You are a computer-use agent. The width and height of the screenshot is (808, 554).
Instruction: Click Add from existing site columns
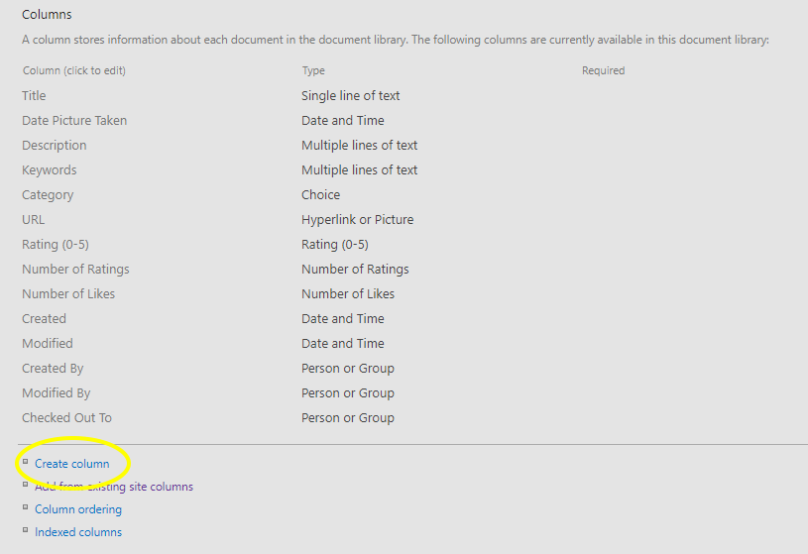[114, 487]
